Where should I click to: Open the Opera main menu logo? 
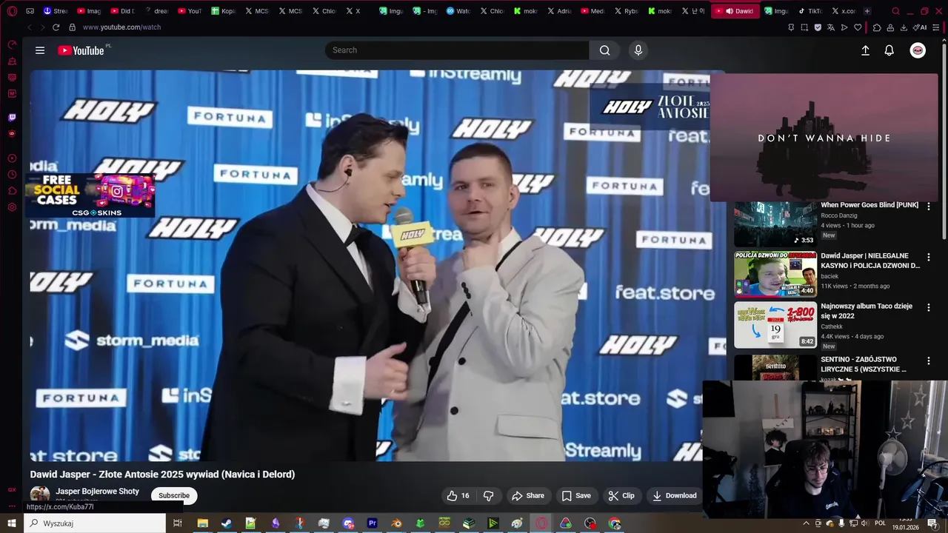click(12, 11)
